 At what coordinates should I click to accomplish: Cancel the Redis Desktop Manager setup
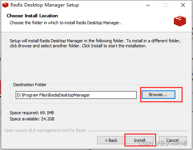[173, 140]
